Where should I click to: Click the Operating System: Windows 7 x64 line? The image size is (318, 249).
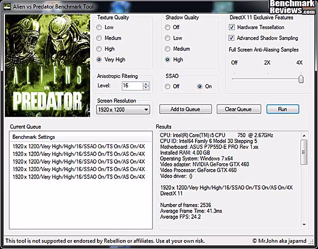pyautogui.click(x=196, y=158)
